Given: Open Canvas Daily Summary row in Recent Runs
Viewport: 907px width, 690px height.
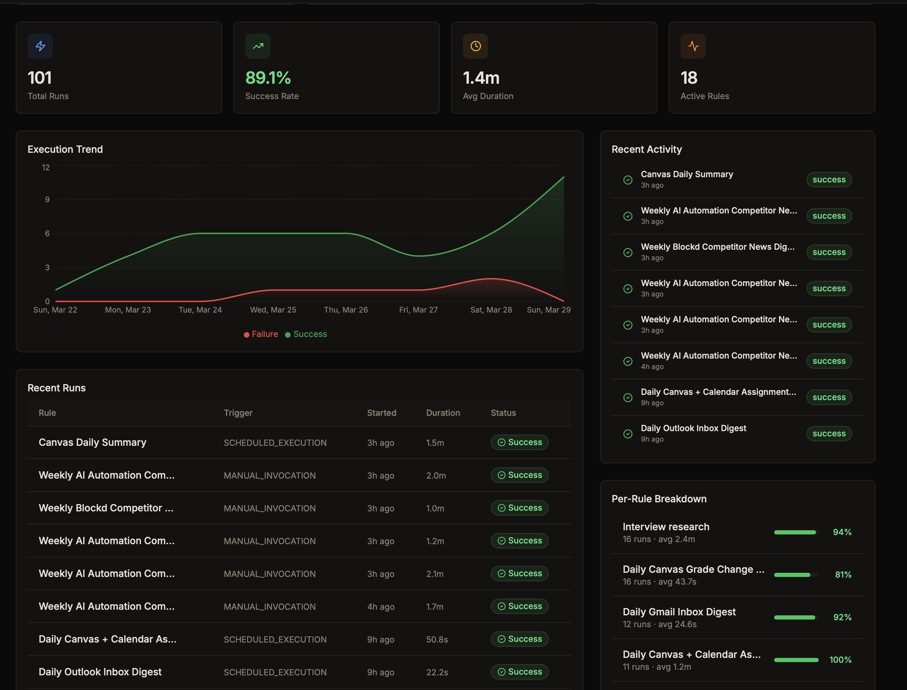Looking at the screenshot, I should [x=92, y=442].
